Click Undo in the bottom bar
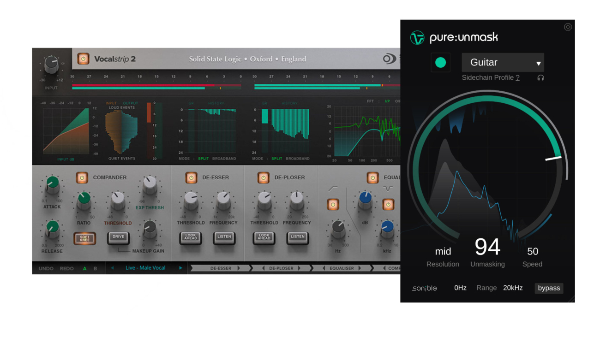 point(46,268)
